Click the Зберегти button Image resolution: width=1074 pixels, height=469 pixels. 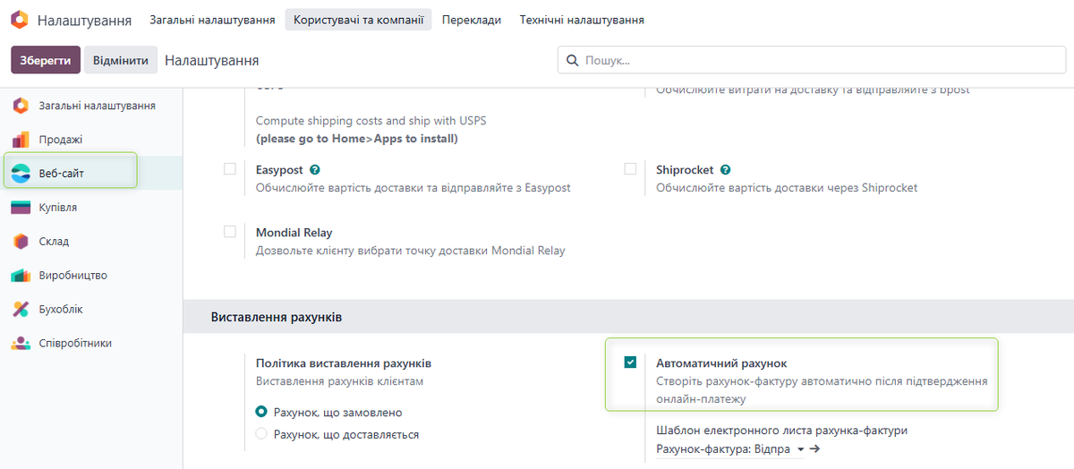[x=46, y=60]
